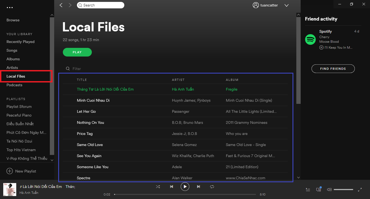Open Browse in the sidebar
Image resolution: width=370 pixels, height=199 pixels.
(13, 20)
